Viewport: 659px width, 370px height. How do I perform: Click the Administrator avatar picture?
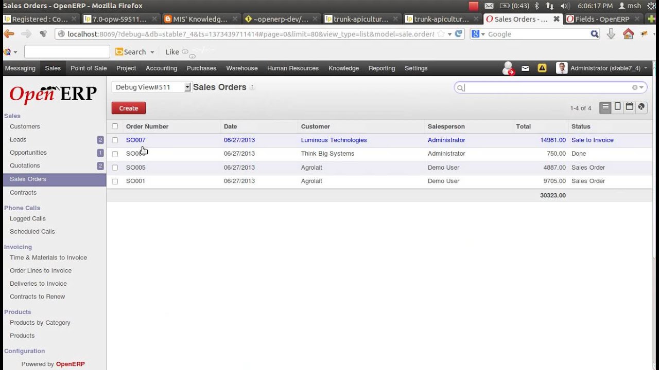coord(562,68)
